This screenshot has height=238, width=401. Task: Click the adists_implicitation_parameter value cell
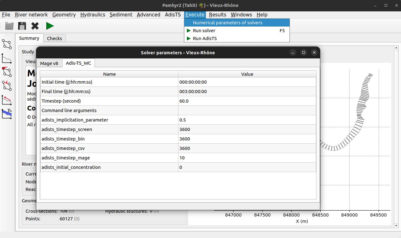(247, 120)
